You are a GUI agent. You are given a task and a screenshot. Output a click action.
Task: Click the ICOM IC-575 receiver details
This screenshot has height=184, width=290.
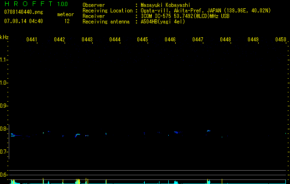tap(185, 16)
